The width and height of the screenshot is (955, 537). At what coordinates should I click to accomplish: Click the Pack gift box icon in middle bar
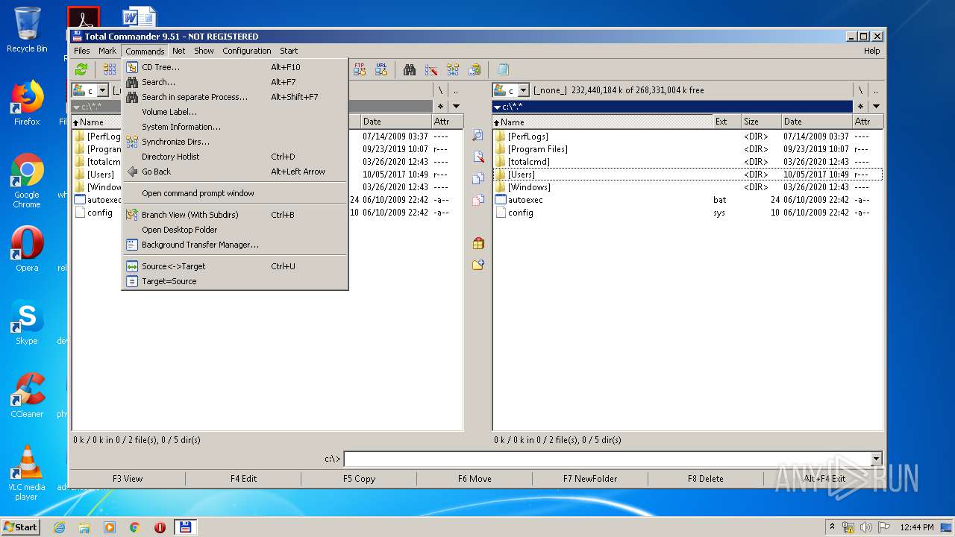(478, 243)
